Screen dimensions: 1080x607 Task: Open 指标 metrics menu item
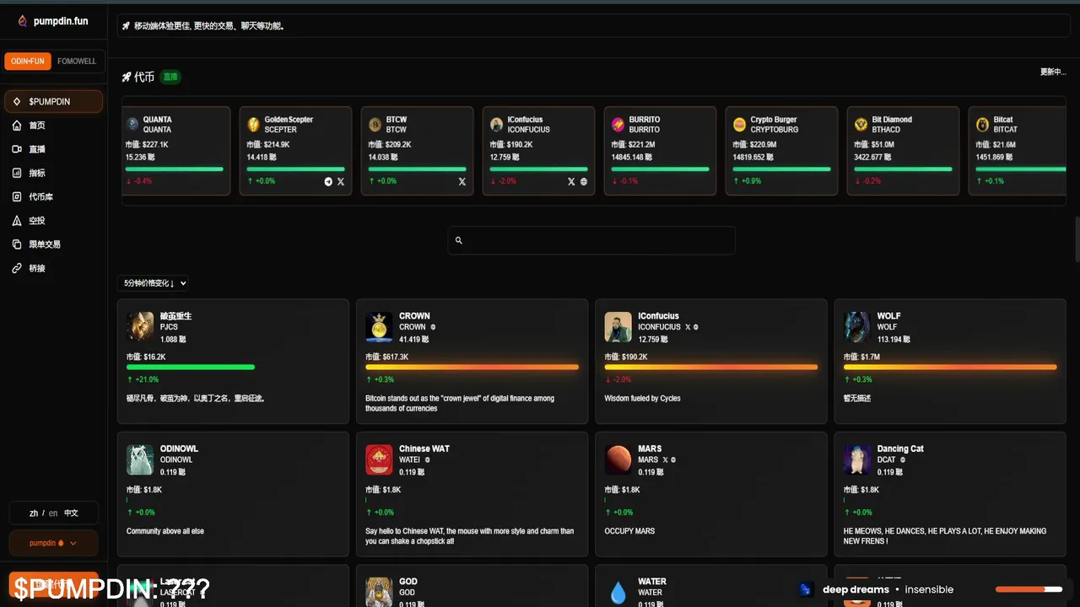(x=53, y=173)
